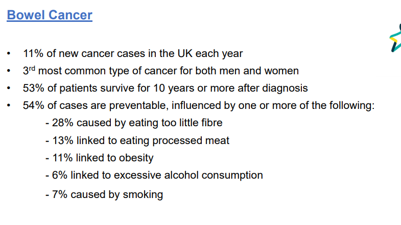Click the word "diagnosis" in third bullet
Image resolution: width=401 pixels, height=225 pixels.
tap(285, 88)
